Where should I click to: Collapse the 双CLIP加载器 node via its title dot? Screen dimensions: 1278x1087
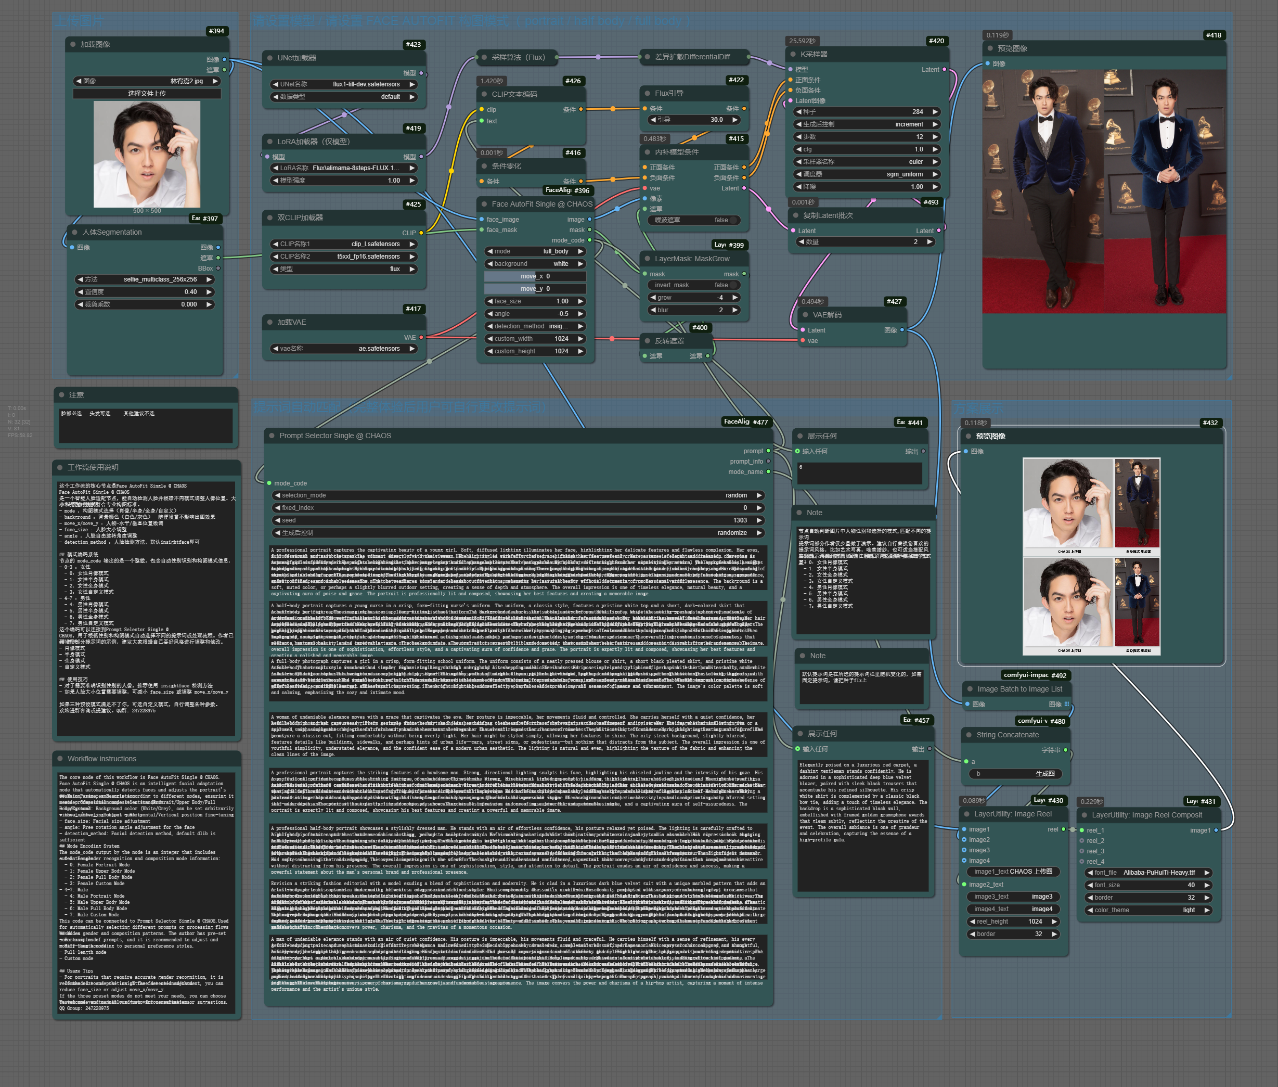click(270, 218)
